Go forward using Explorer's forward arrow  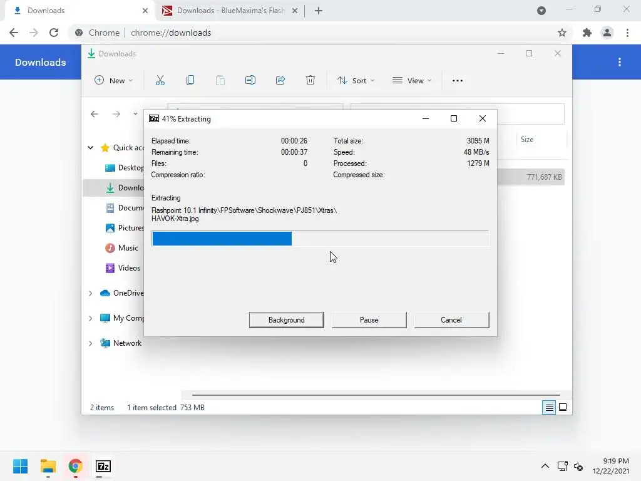pyautogui.click(x=116, y=114)
